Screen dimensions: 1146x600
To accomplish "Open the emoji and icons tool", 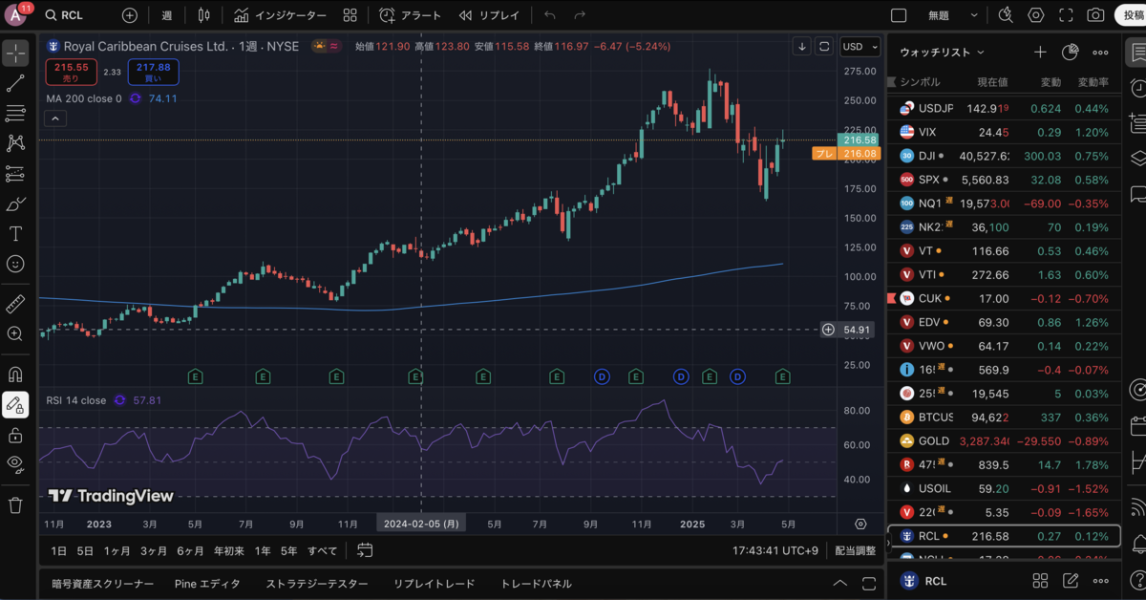I will click(15, 265).
